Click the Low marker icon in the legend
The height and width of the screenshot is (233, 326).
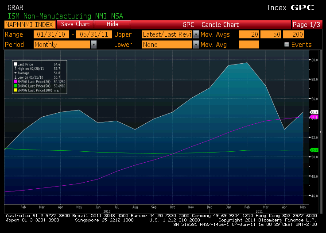coord(15,77)
